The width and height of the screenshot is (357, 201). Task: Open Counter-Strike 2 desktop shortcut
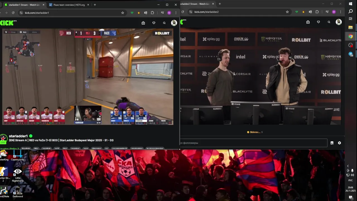tap(4, 175)
